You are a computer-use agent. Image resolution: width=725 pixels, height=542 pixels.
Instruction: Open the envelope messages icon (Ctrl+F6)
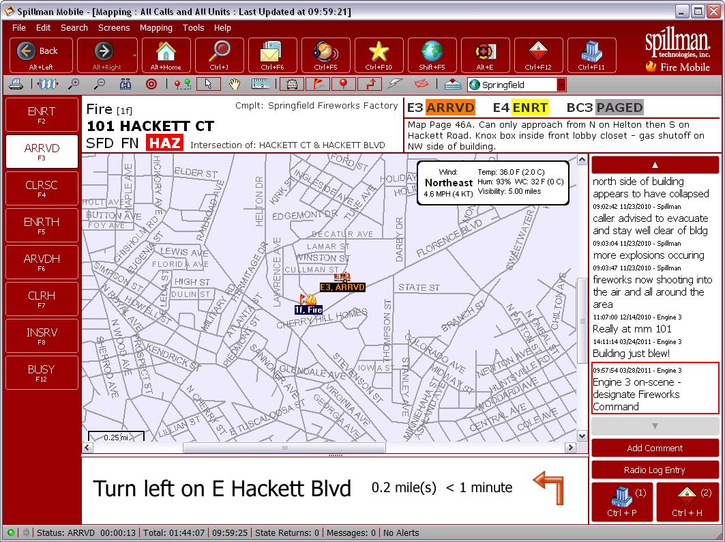click(272, 55)
